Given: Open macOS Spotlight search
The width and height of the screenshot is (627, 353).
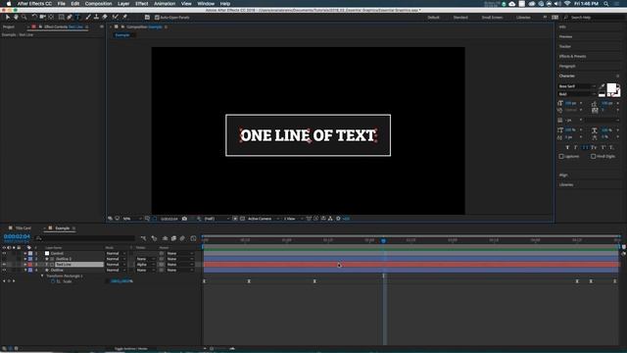Looking at the screenshot, I should 606,4.
